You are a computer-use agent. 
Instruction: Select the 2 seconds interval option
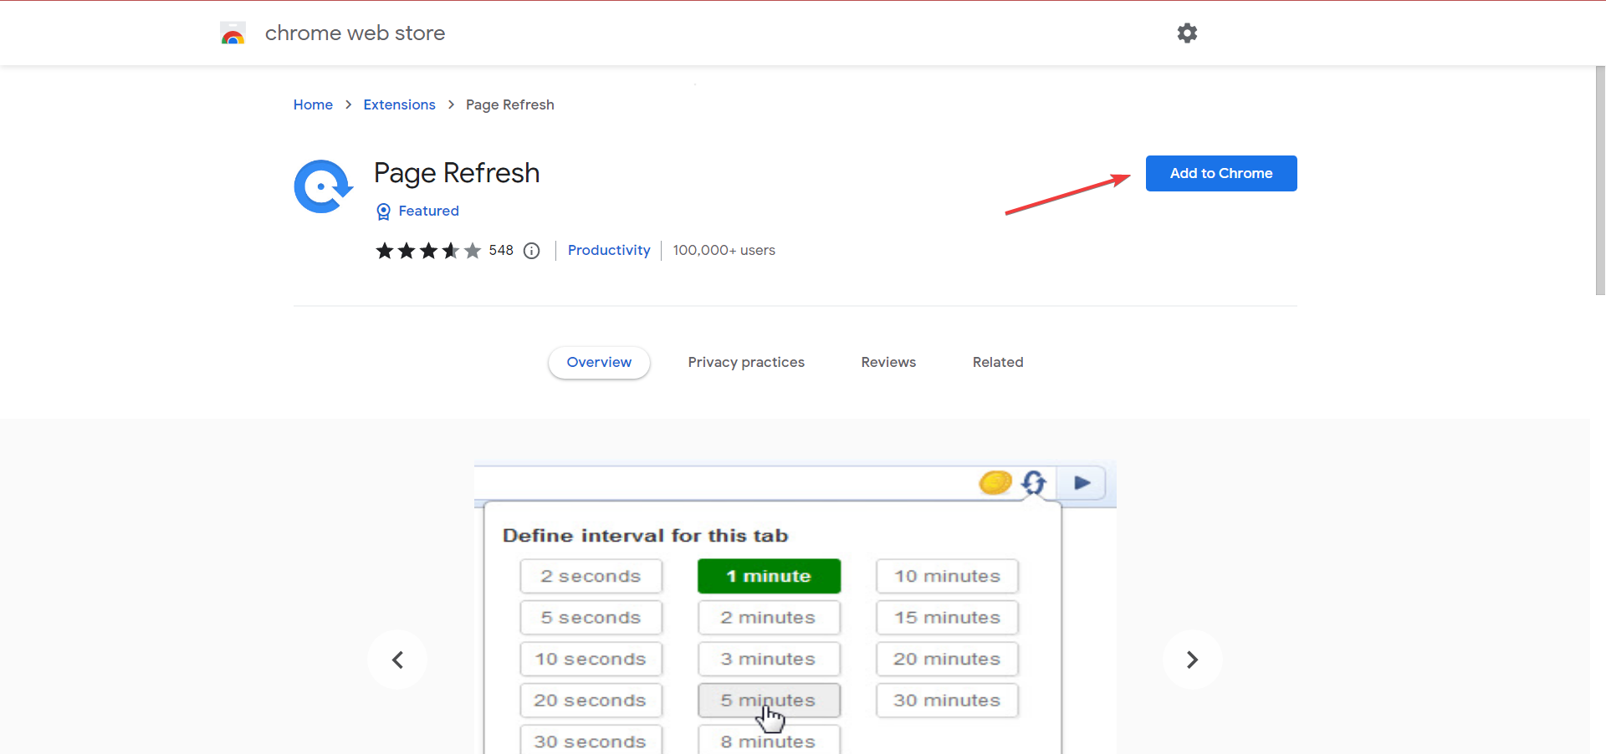point(591,576)
